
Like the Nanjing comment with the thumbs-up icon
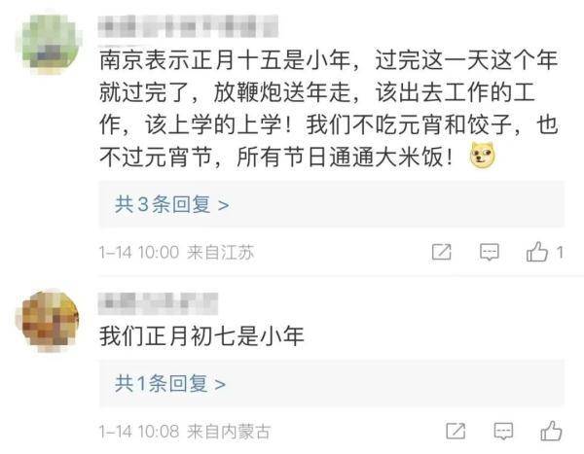tap(536, 252)
